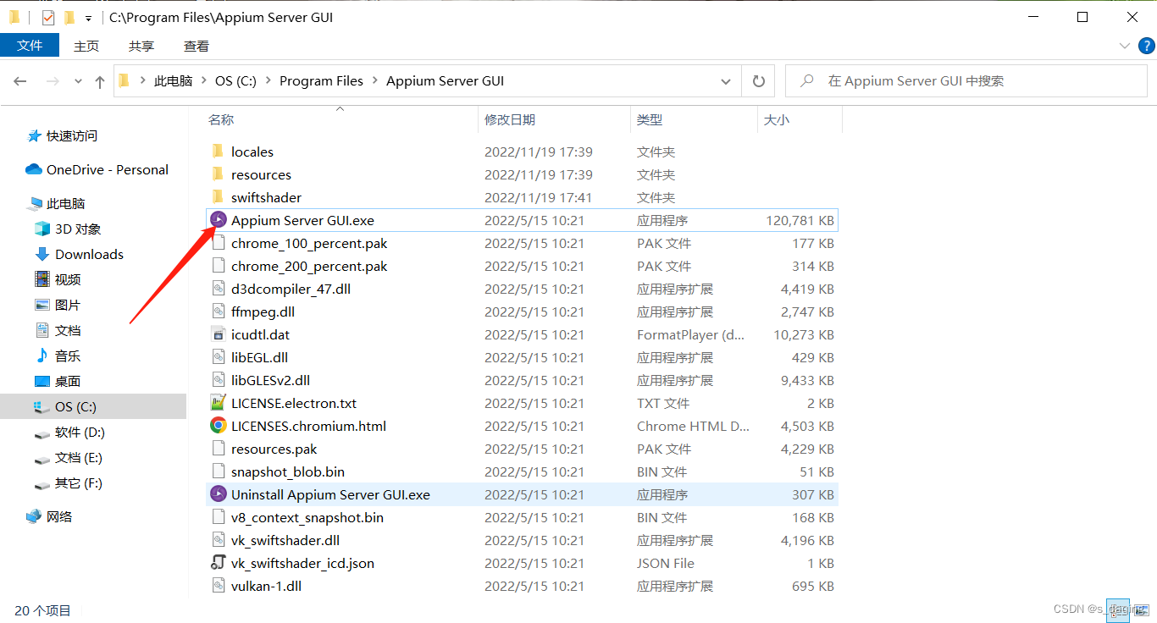Select the resources folder icon
This screenshot has height=623, width=1157.
click(219, 174)
